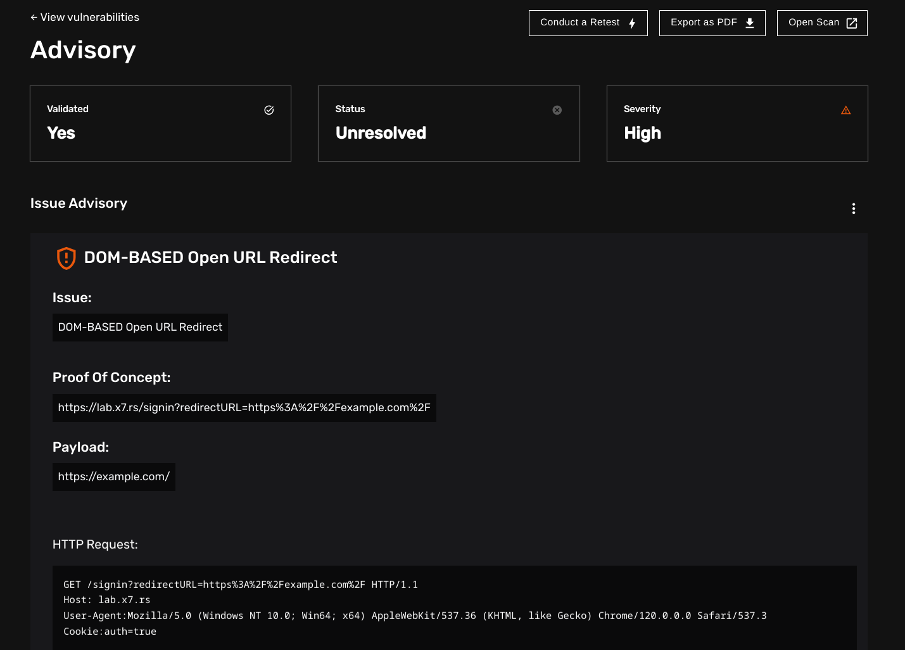Select the DOM-BASED Open URL Redirect issue chip
The height and width of the screenshot is (650, 905).
139,327
